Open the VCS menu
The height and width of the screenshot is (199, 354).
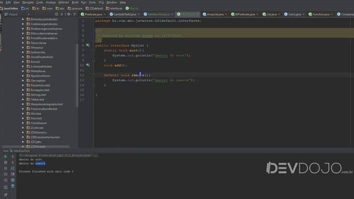(101, 2)
